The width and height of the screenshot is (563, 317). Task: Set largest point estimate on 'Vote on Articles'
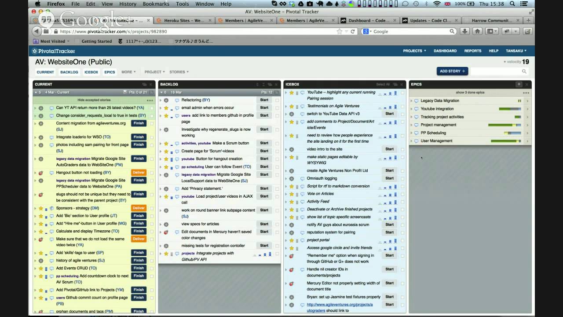tap(395, 194)
